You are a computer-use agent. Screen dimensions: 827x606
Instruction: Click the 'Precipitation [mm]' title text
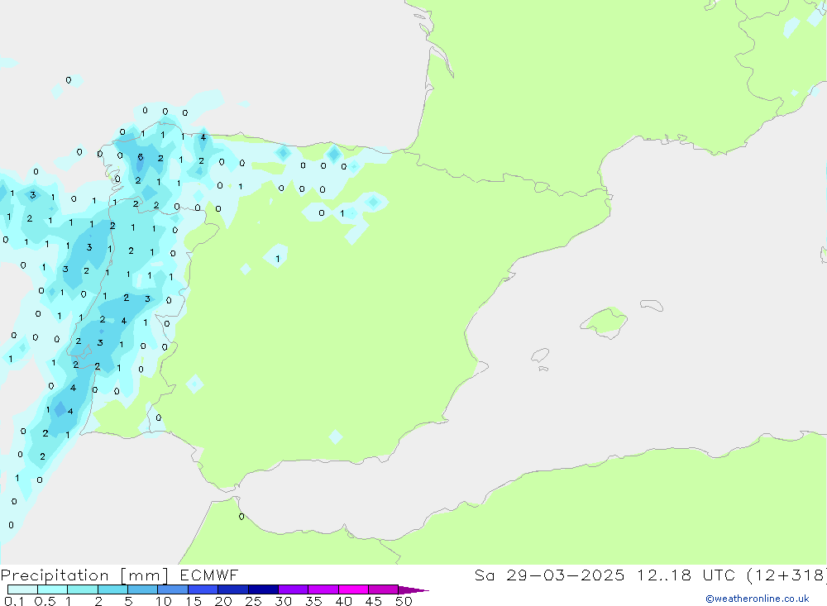[84, 575]
